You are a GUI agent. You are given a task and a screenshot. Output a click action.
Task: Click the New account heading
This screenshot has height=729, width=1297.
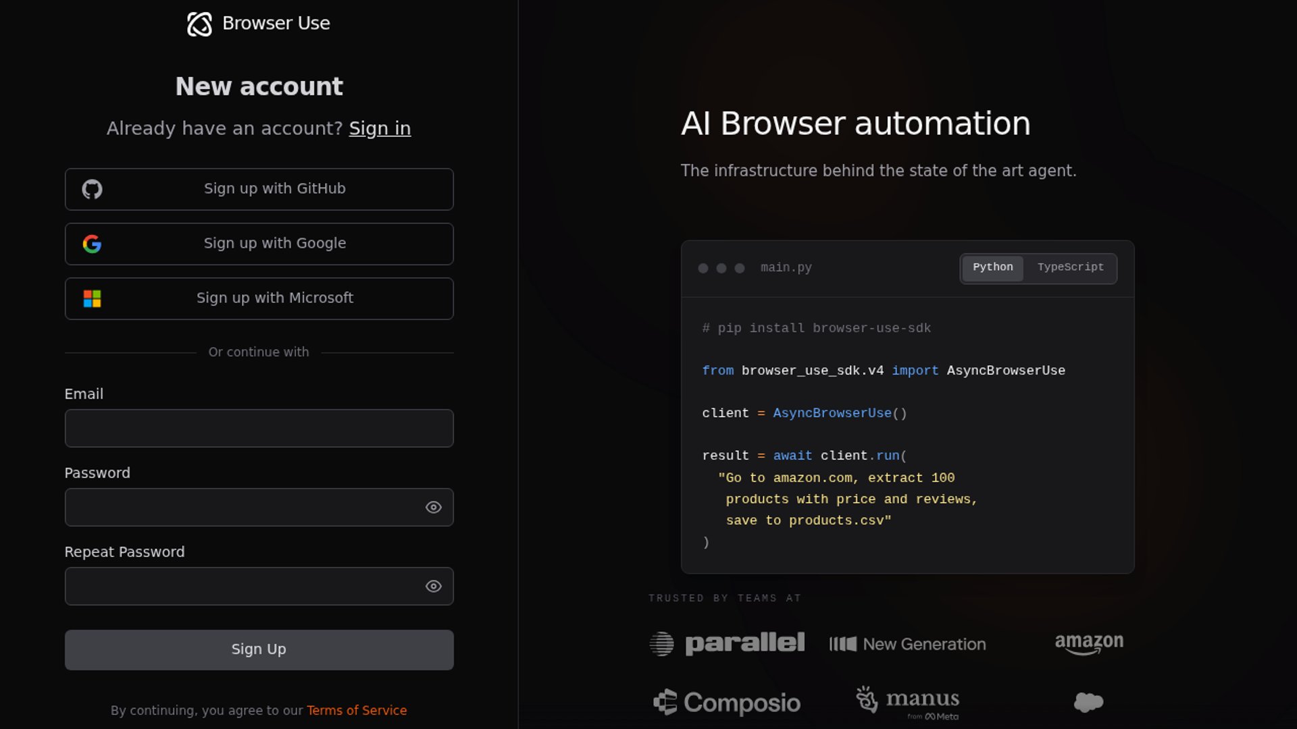(x=259, y=86)
